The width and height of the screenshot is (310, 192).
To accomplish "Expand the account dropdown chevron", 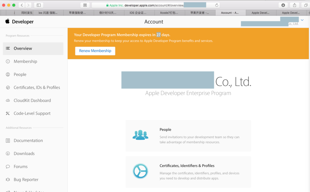I will point(302,20).
